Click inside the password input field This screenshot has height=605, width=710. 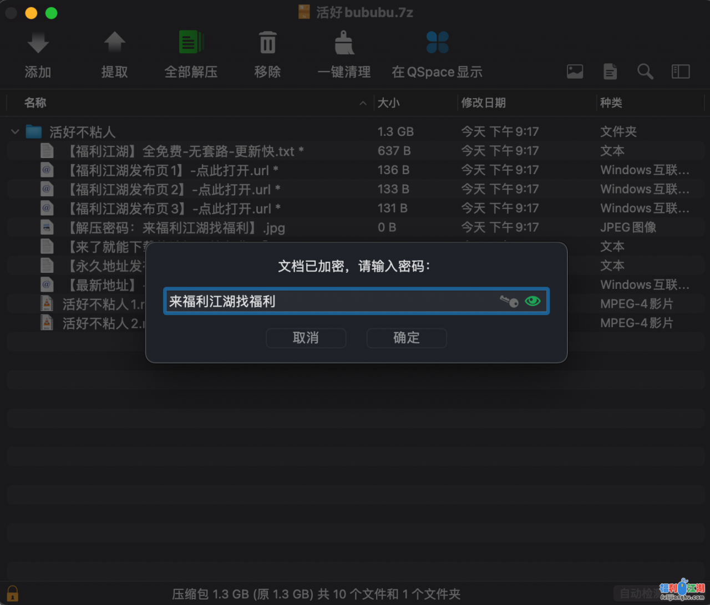333,301
